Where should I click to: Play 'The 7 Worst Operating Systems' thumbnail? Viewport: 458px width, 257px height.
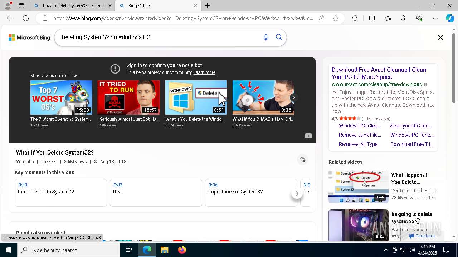coord(61,97)
